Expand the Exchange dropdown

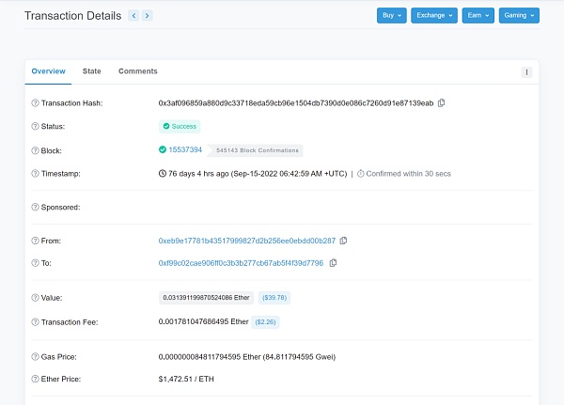coord(433,16)
